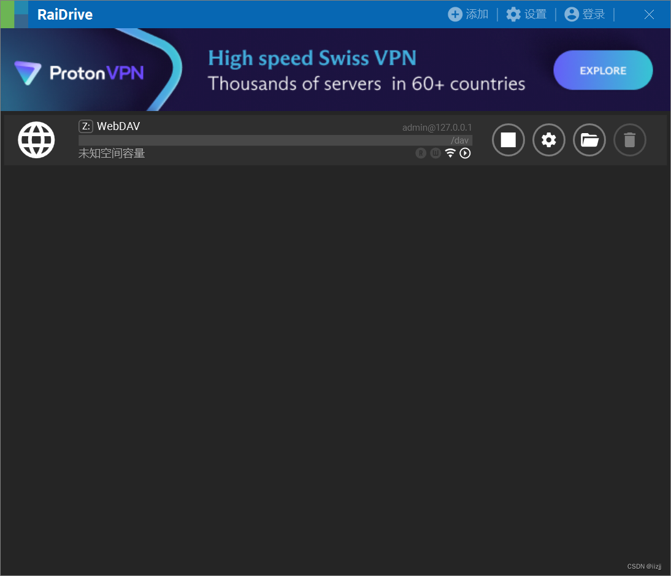Click the RaiDrive title text

65,15
